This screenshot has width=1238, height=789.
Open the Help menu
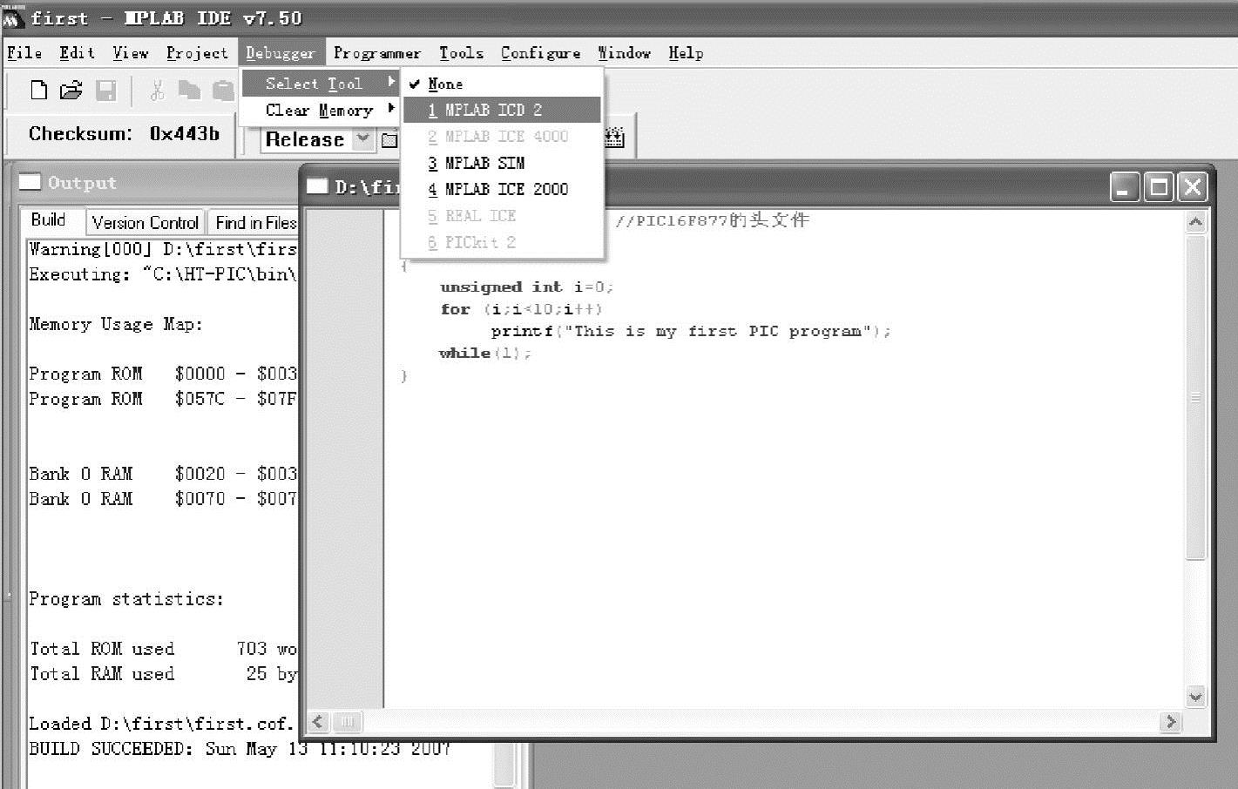686,53
